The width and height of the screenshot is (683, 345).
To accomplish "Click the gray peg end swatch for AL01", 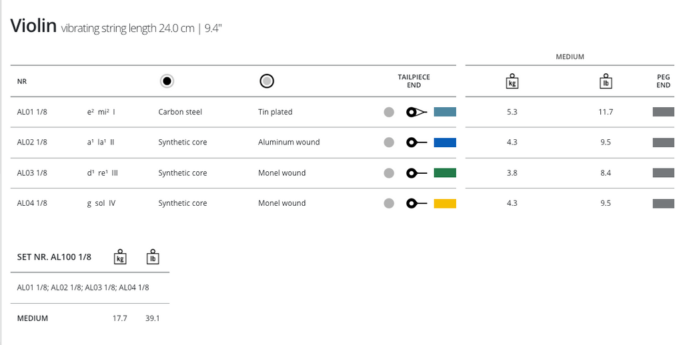I will pos(664,112).
